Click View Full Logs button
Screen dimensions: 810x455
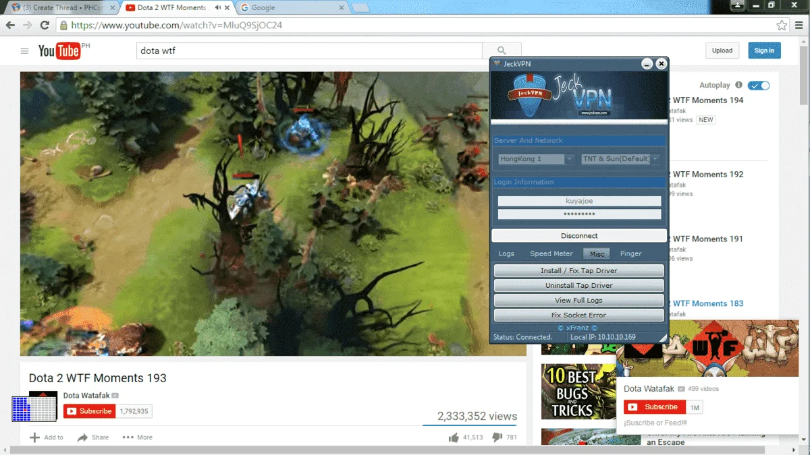(579, 300)
